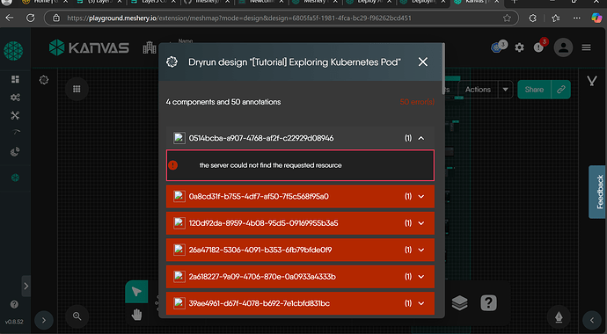Expand the 26a47182 component chevron
The image size is (607, 334).
(421, 250)
